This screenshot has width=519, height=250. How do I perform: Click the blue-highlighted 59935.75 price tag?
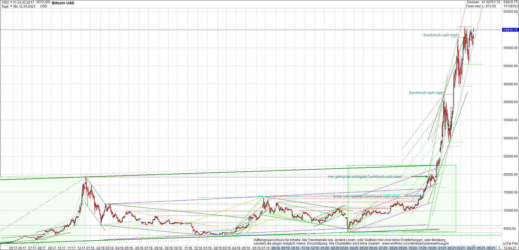[510, 30]
